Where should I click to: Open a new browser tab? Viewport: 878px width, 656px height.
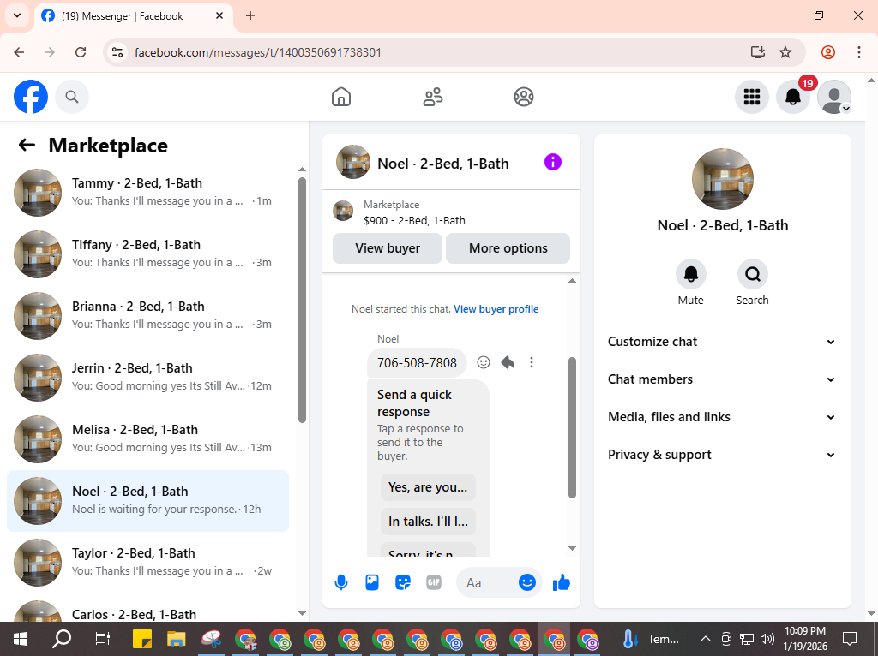[x=250, y=15]
